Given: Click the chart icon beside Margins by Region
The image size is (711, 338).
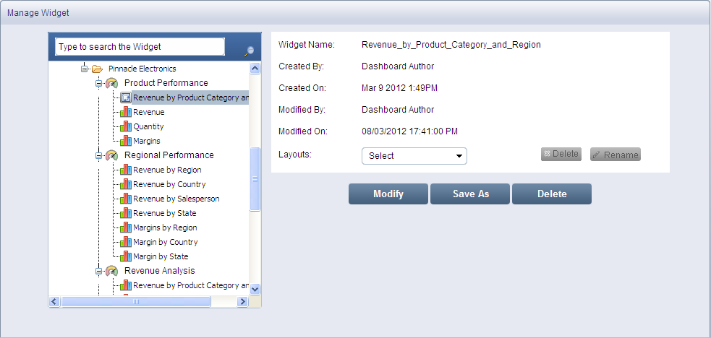Looking at the screenshot, I should point(126,227).
